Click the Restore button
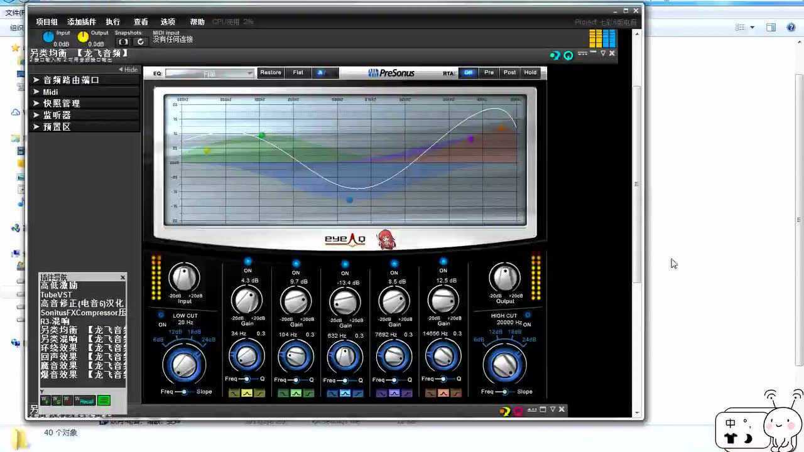804x452 pixels. 271,73
